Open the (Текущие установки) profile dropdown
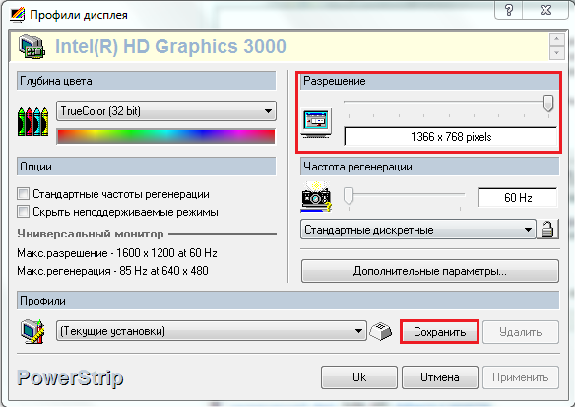Screen dimensions: 575x407 pyautogui.click(x=212, y=331)
